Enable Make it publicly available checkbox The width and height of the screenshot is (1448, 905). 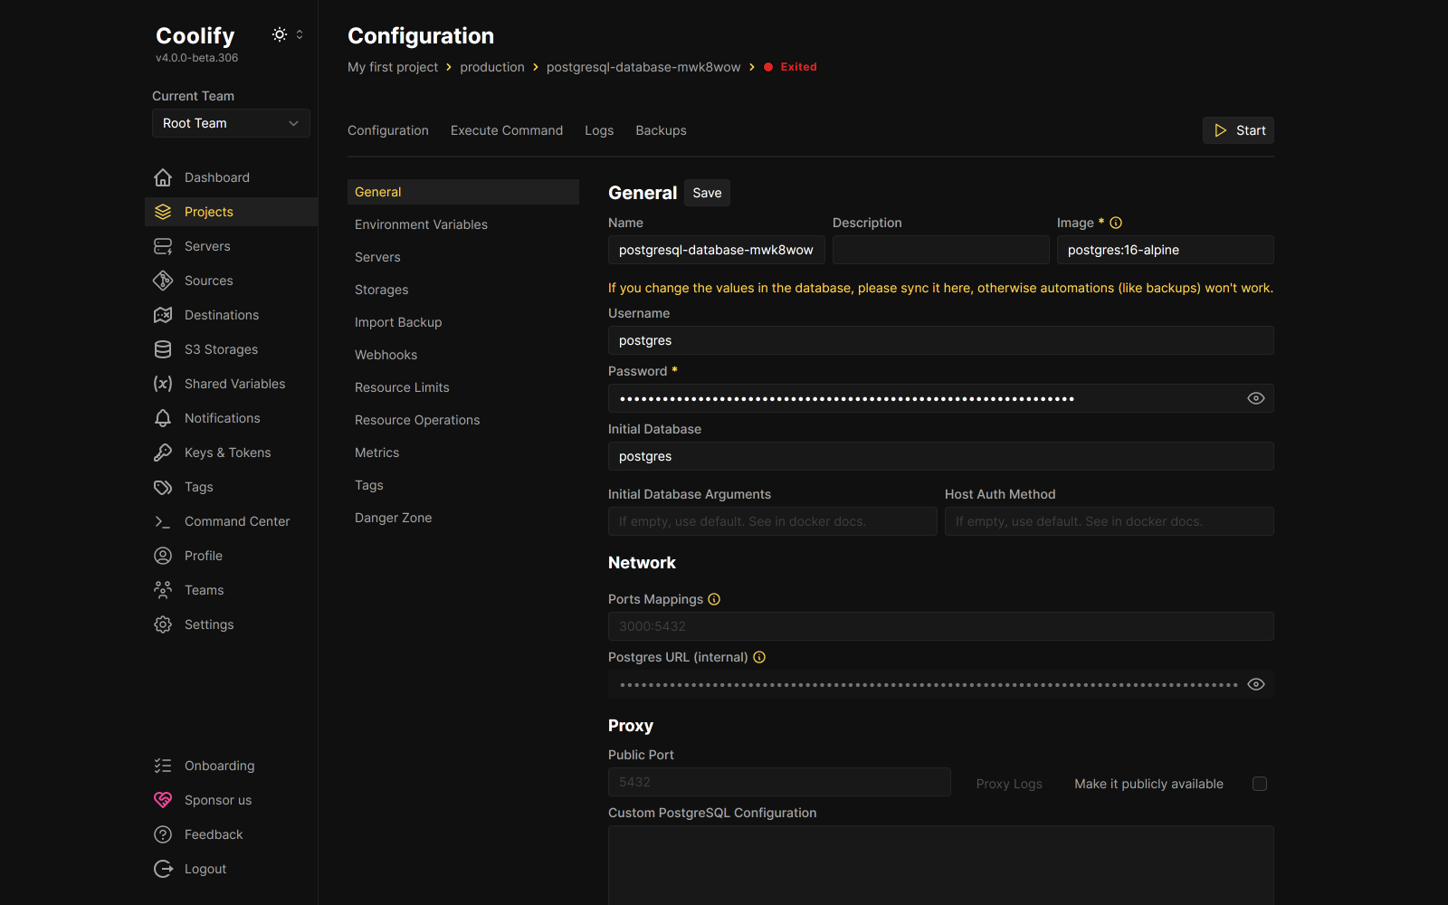(x=1259, y=784)
